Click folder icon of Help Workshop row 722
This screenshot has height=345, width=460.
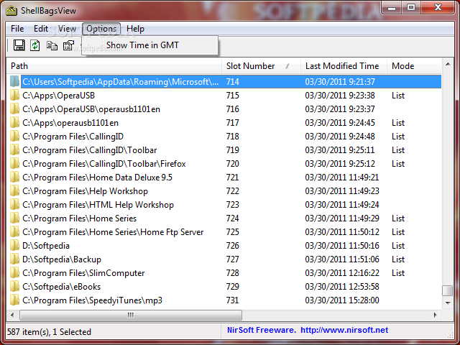(x=14, y=191)
